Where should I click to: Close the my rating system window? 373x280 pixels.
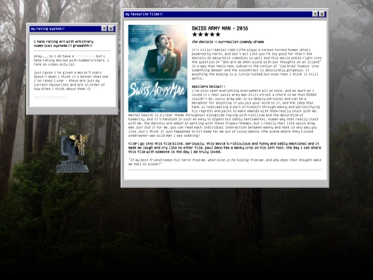coord(111,28)
